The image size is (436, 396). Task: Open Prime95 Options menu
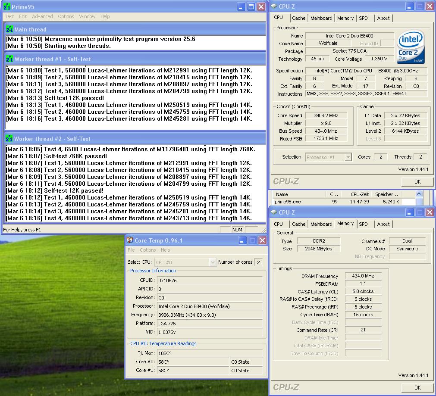(66, 16)
